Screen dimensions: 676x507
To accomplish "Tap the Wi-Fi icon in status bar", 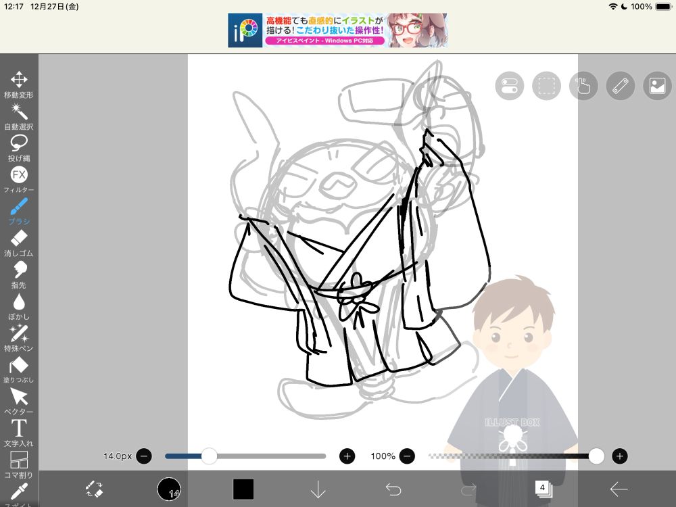I will click(x=613, y=7).
